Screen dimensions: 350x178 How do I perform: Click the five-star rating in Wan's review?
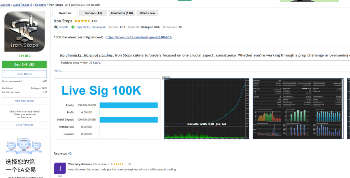[118, 164]
